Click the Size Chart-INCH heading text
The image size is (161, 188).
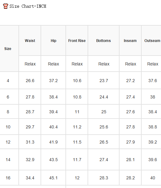(x=28, y=6)
